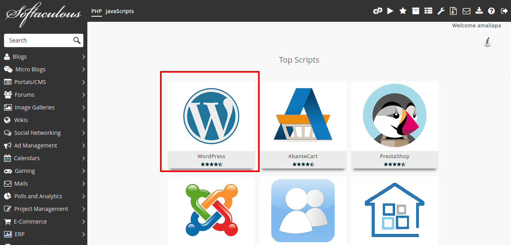Expand the E-Commerce category
Viewport: 511px width, 245px height.
pos(44,222)
